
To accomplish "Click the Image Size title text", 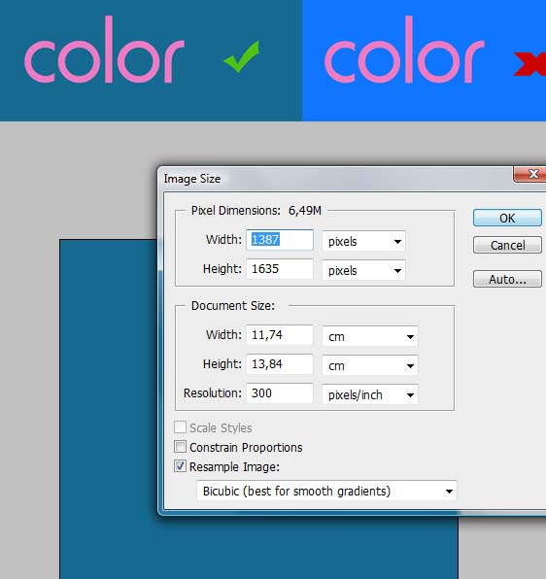I will 192,179.
